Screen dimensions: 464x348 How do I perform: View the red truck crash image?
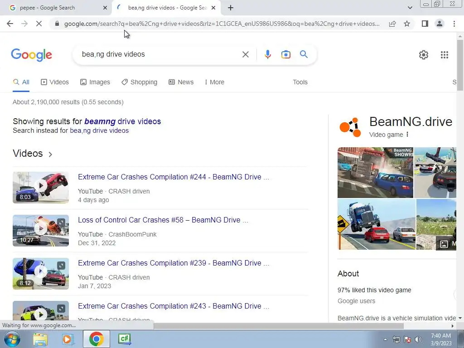tap(375, 173)
